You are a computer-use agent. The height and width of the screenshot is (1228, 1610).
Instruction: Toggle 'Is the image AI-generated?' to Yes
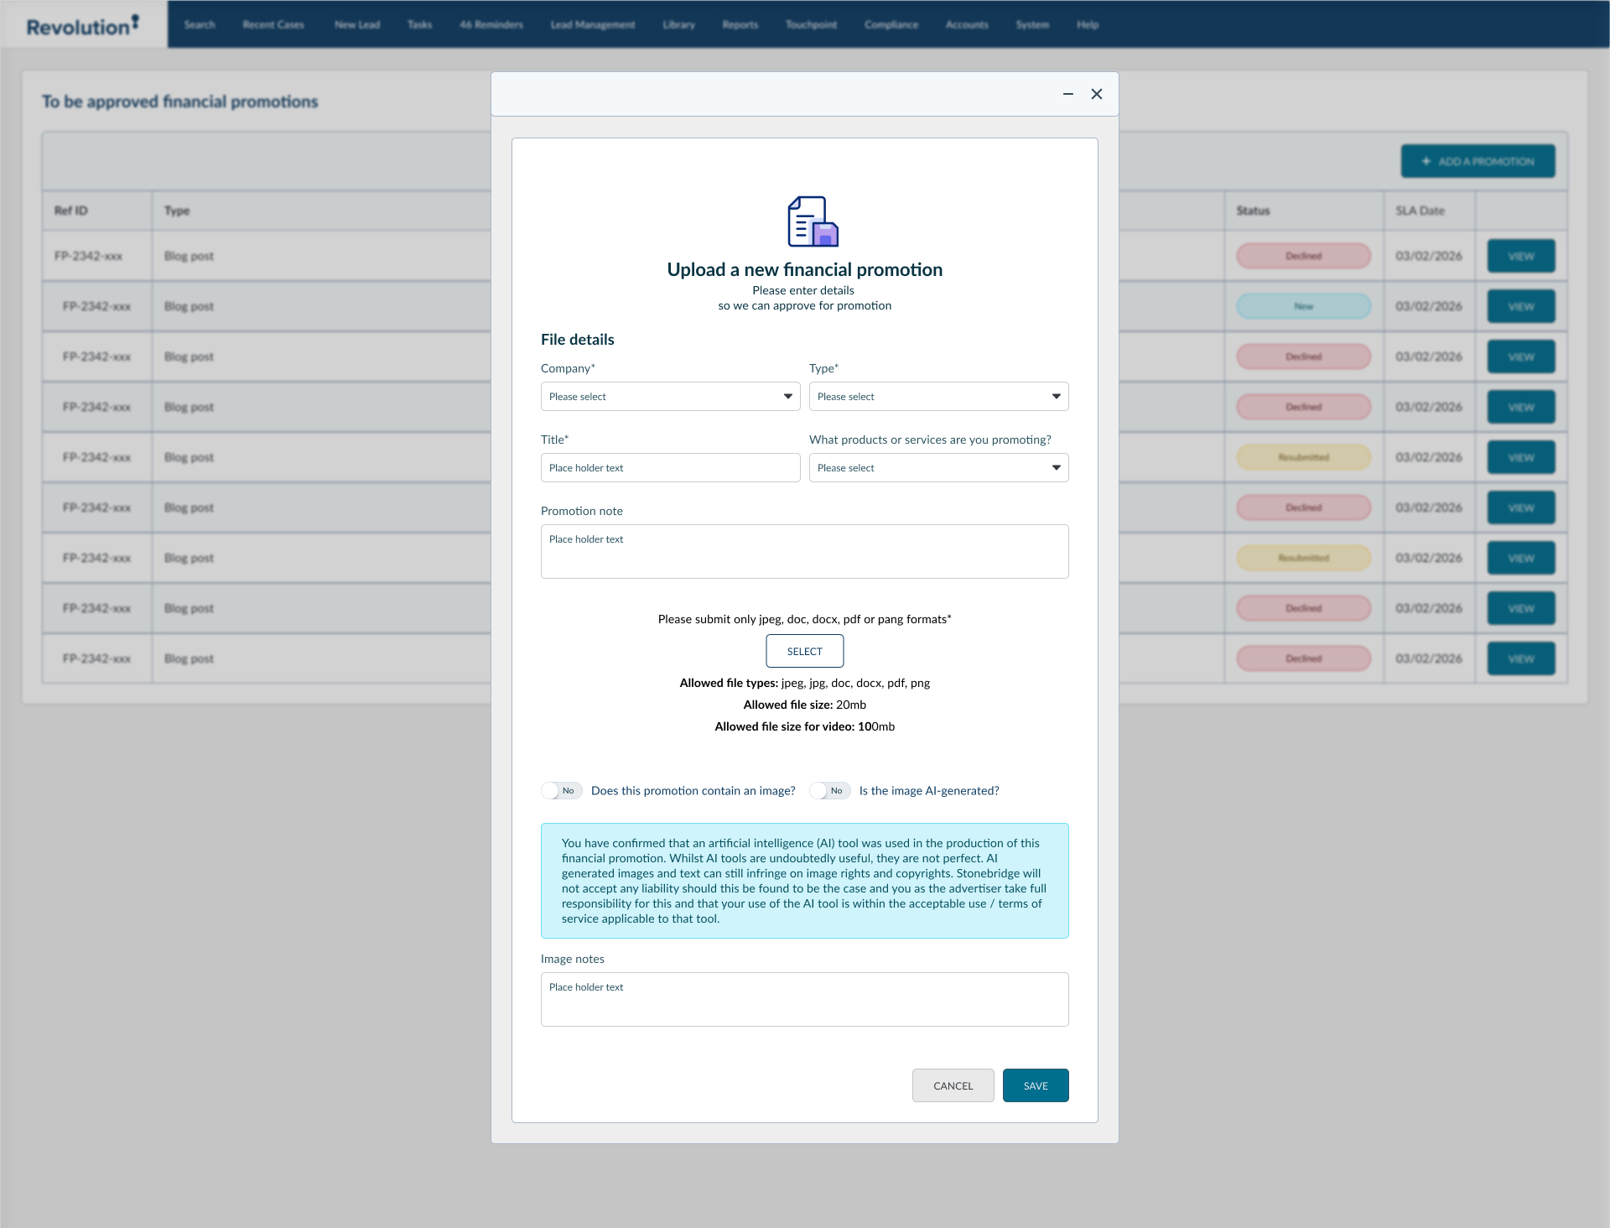(829, 790)
